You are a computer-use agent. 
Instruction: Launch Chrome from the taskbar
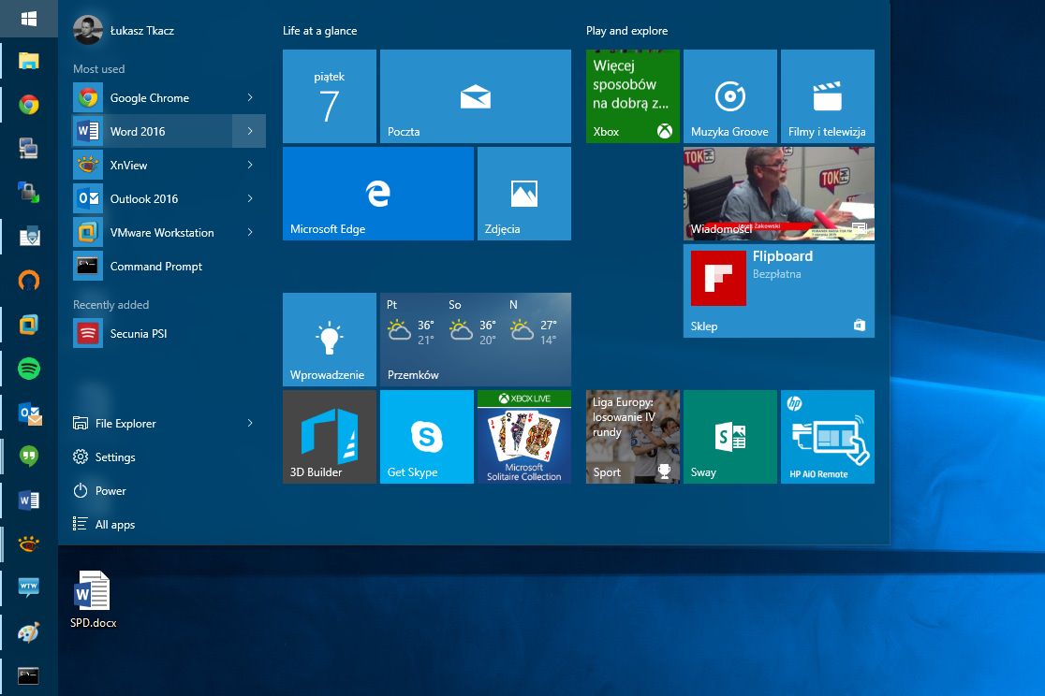pyautogui.click(x=29, y=105)
